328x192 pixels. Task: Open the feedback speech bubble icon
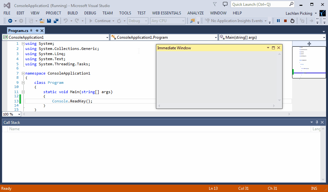[225, 4]
